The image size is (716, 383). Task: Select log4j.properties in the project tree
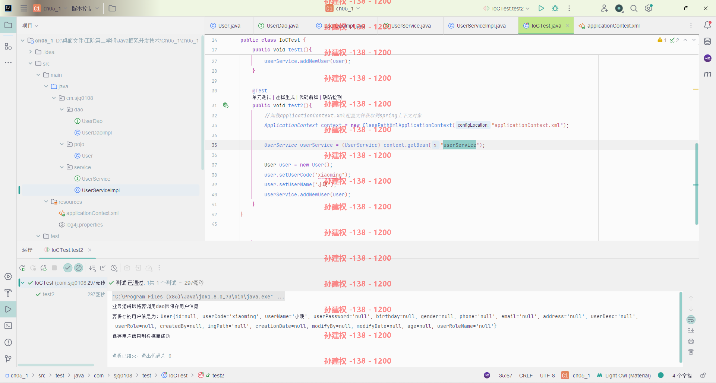coord(84,225)
